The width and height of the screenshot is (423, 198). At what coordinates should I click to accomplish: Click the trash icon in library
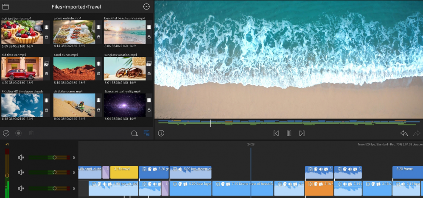31,133
